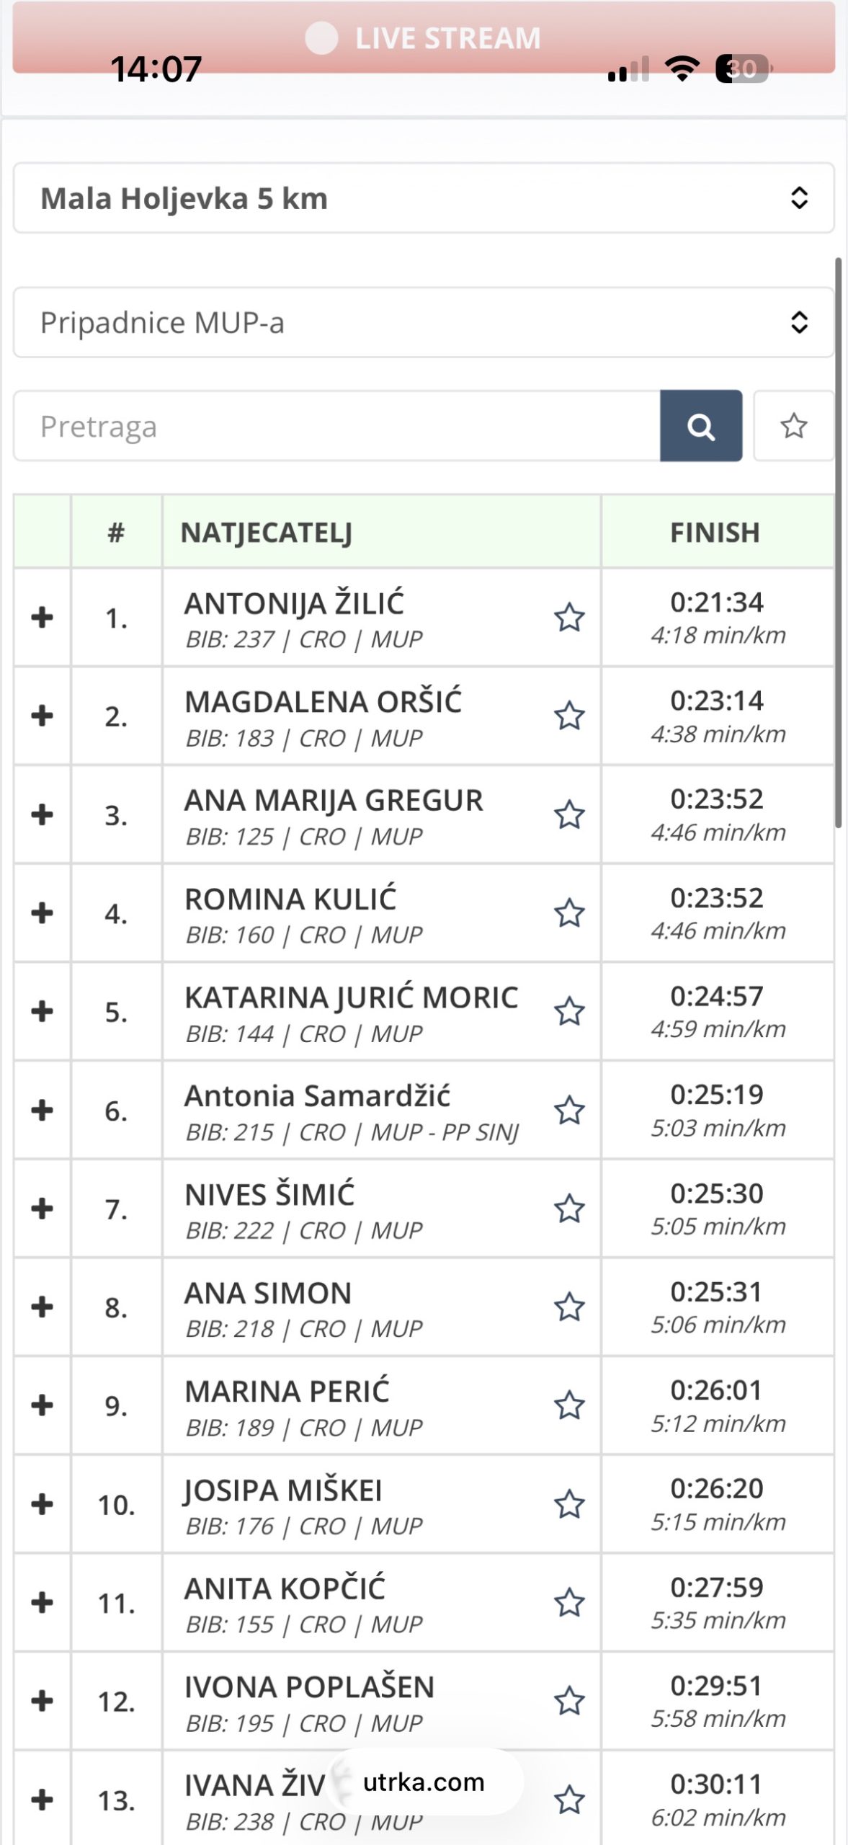Expand Anita Kopčić's row details
Screen dimensions: 848x1845
(43, 1602)
